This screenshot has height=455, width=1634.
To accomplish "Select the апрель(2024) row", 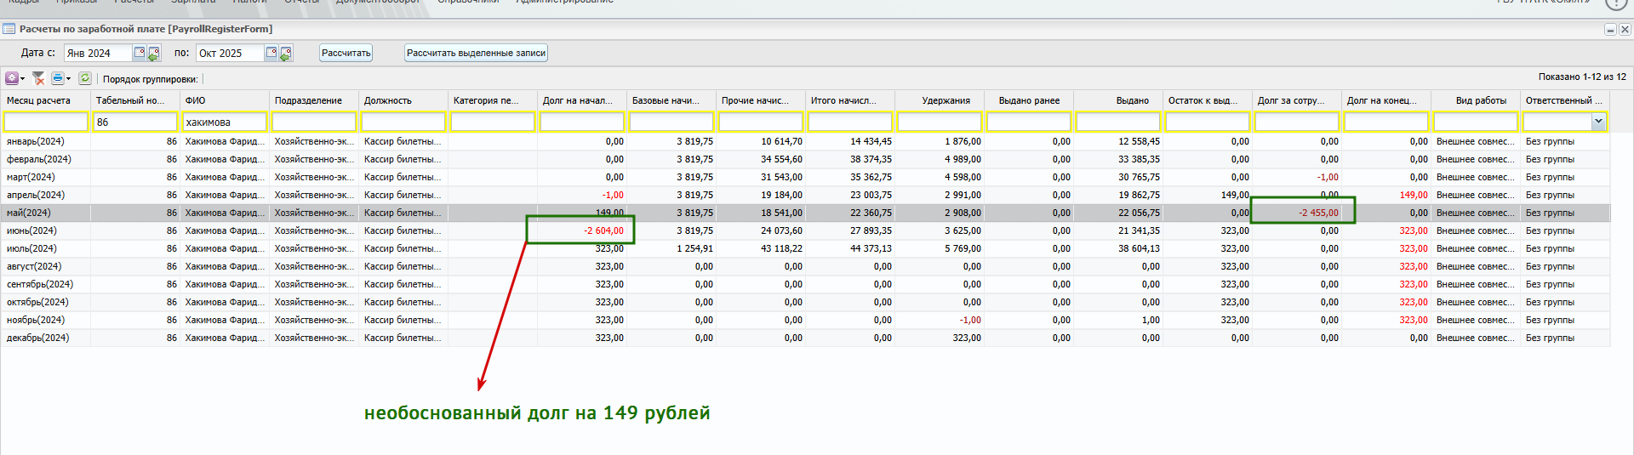I will point(805,195).
